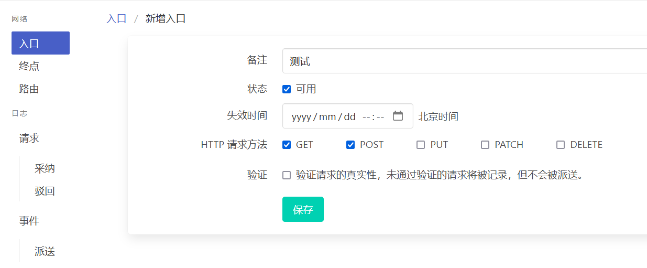The height and width of the screenshot is (268, 647).
Task: Click the 保存 button
Action: click(303, 210)
